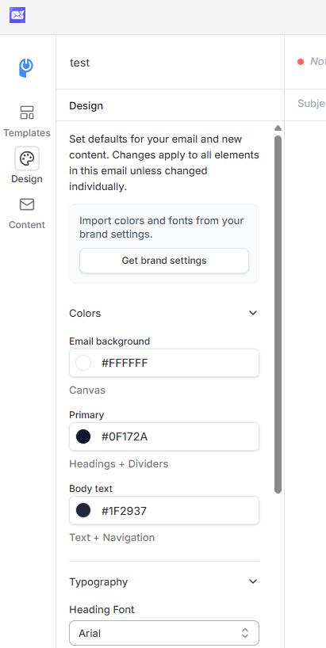Collapse the Colors section chevron
Screen dimensions: 326x648
click(x=253, y=313)
